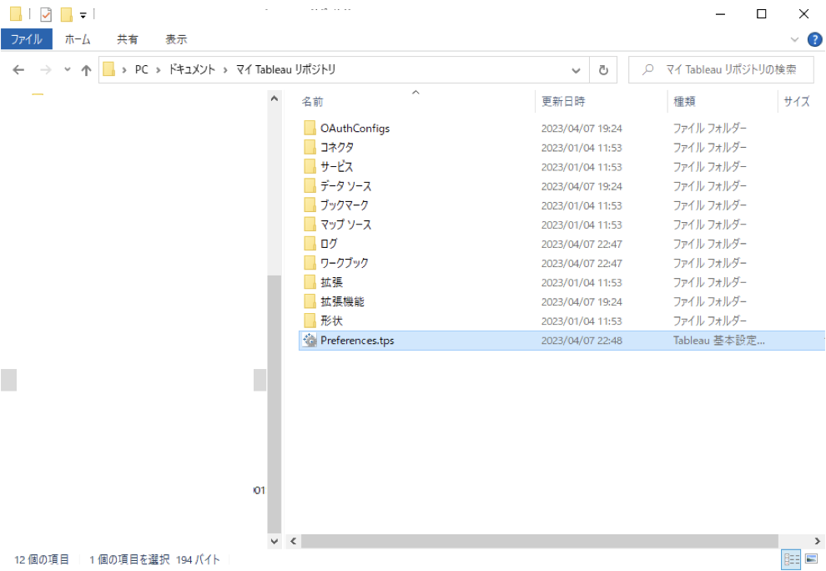The image size is (826, 571).
Task: Go back using the back navigation arrow
Action: [x=18, y=69]
